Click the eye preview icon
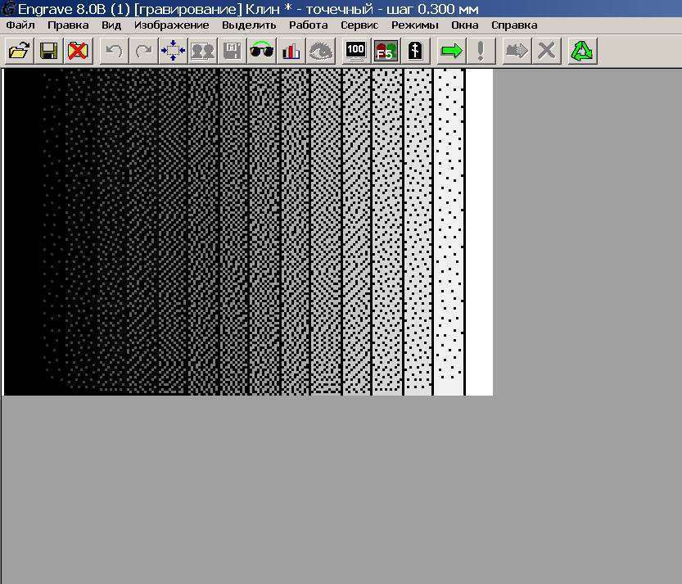This screenshot has height=584, width=682. (321, 50)
